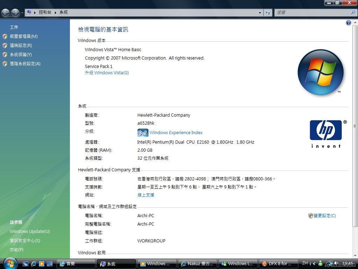Click the search magnifier icon
The image size is (358, 269).
353,13
